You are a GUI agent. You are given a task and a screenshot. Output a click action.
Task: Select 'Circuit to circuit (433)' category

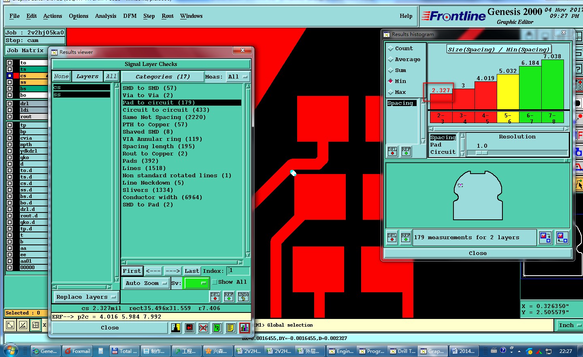click(166, 110)
